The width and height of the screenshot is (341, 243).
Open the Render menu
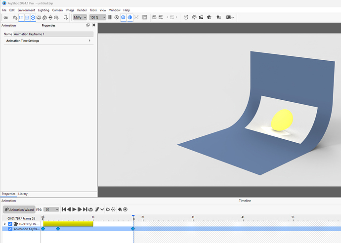tap(82, 10)
